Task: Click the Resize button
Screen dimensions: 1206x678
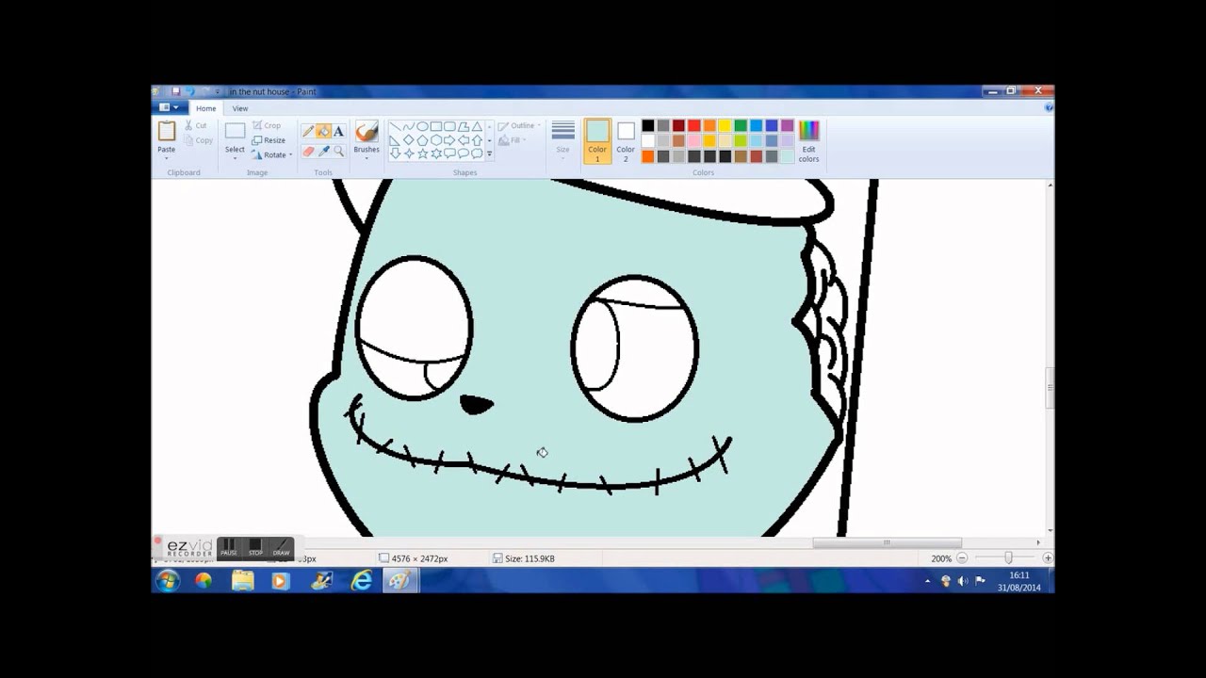Action: [268, 140]
